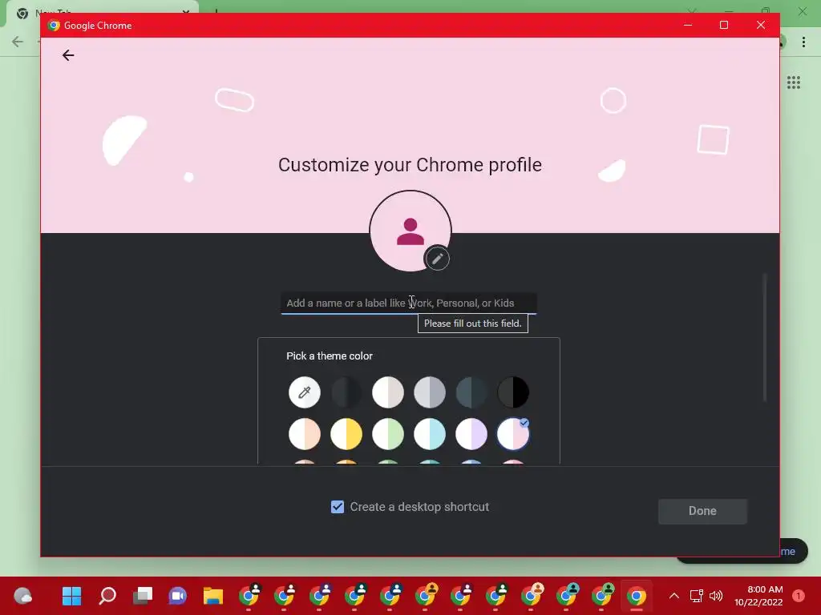Image resolution: width=821 pixels, height=615 pixels.
Task: Select the light grey theme color
Action: point(430,392)
